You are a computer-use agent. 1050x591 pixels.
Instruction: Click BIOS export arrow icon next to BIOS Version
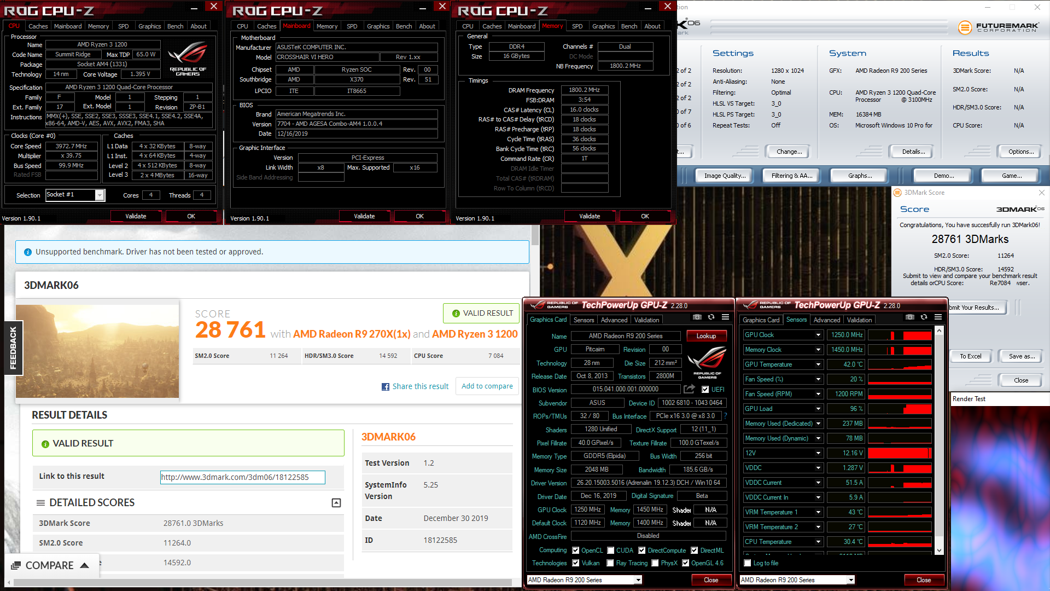[689, 389]
